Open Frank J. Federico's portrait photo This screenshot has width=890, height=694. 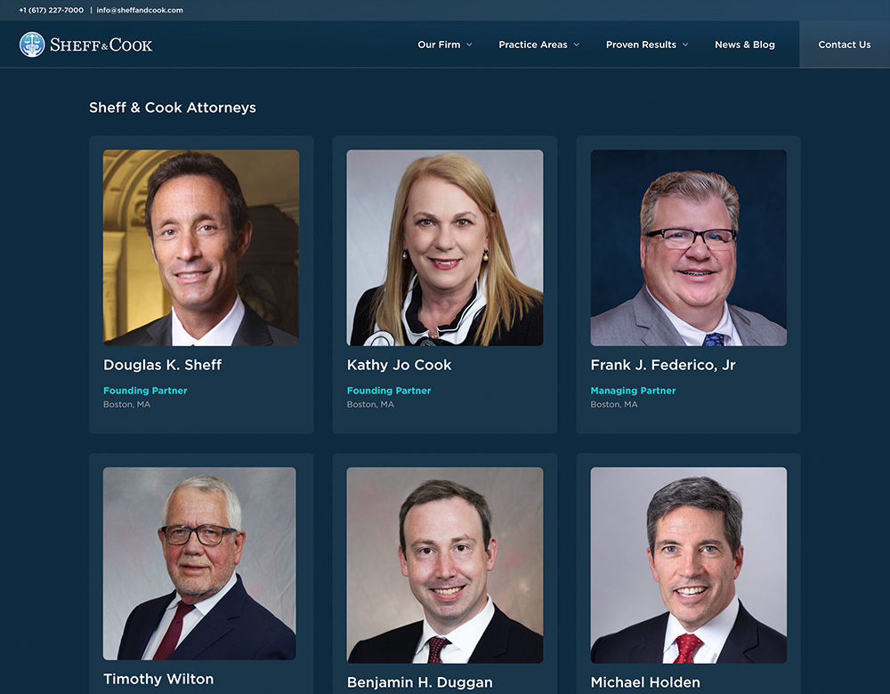pos(689,247)
